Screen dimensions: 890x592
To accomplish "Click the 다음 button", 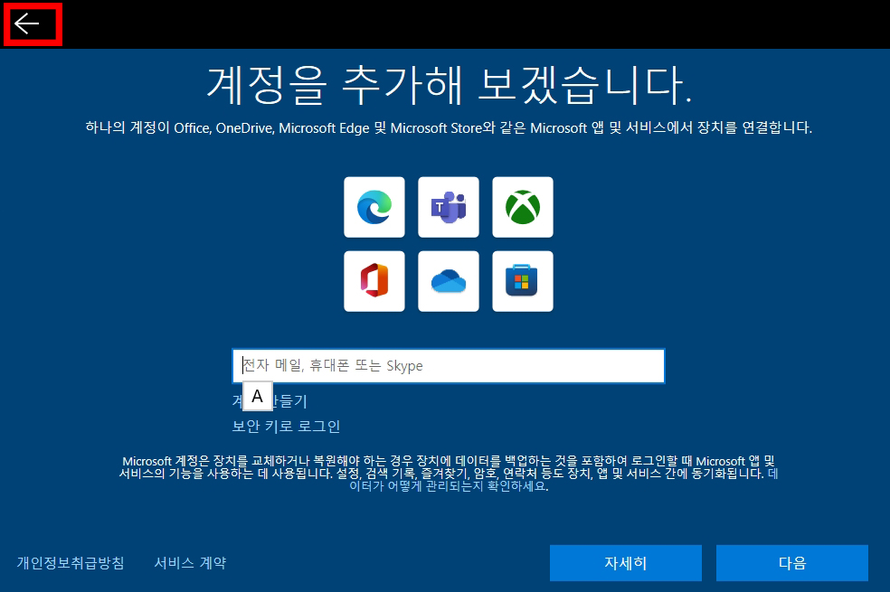I will (x=791, y=563).
